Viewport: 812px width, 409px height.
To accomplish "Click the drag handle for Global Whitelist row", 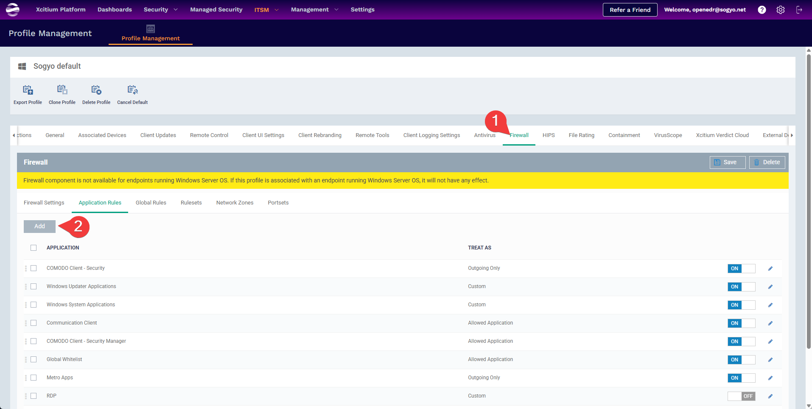I will [26, 359].
